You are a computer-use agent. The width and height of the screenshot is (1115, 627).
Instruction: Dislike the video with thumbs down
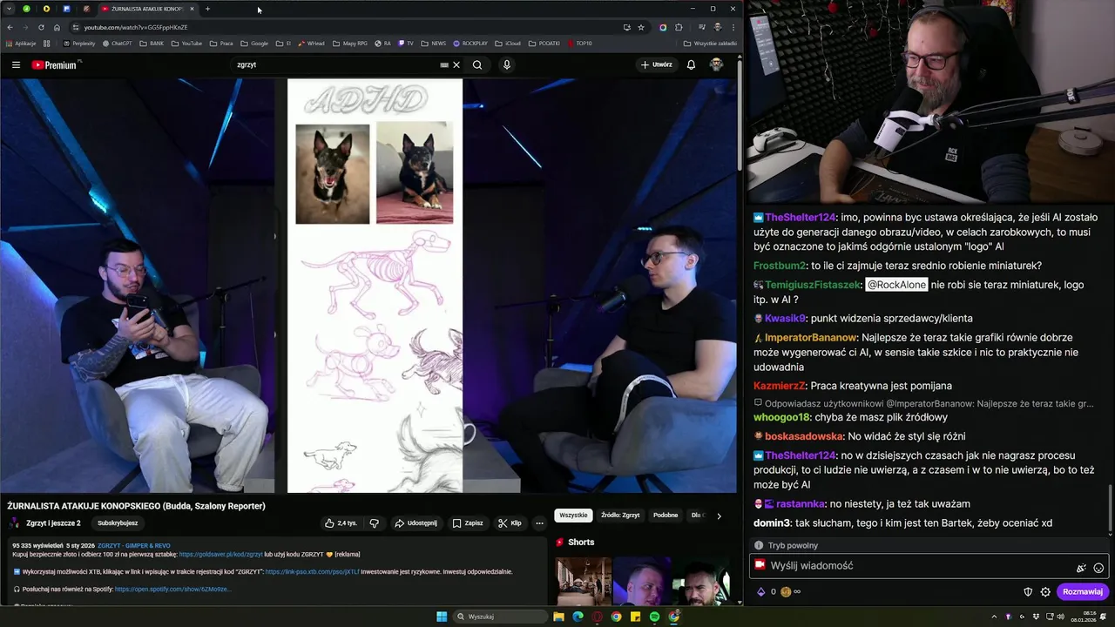point(375,523)
